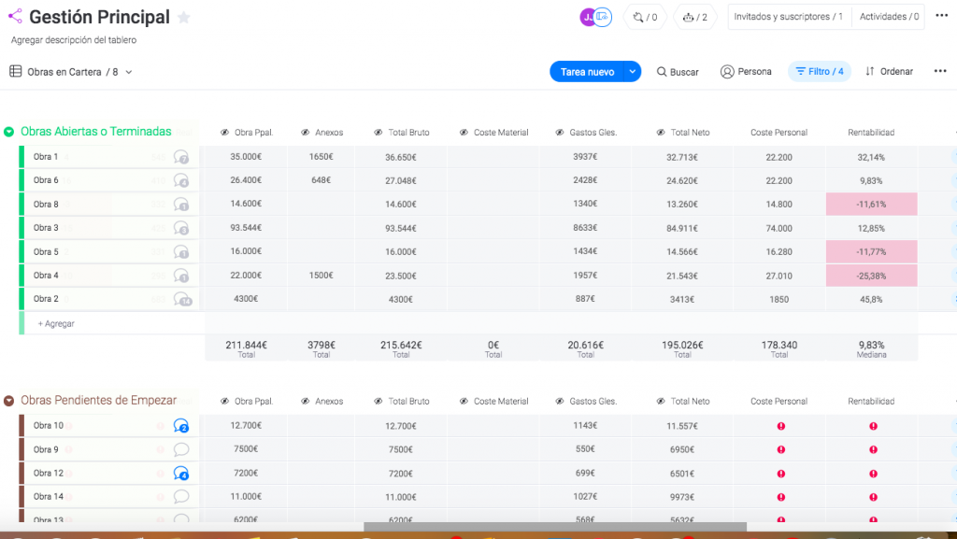Click the Buscar search icon
This screenshot has height=539, width=957.
tap(662, 72)
